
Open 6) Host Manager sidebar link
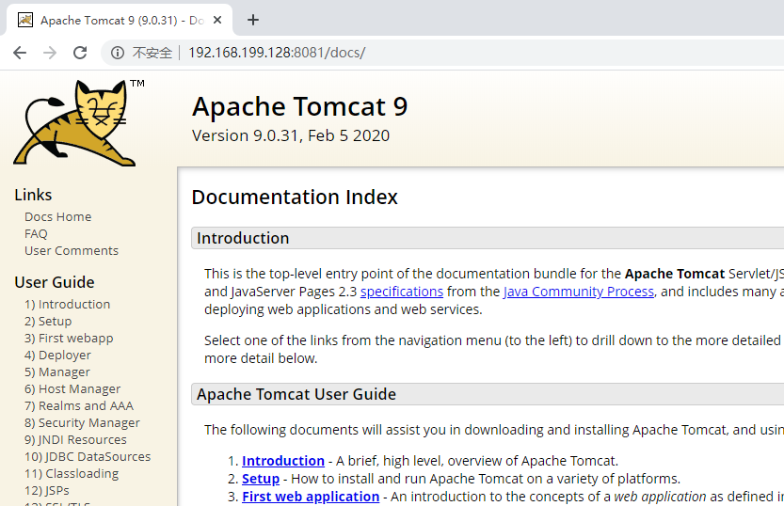[72, 389]
